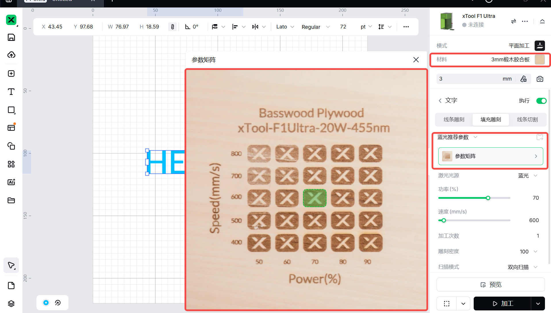Click the flip horizontal icon
The width and height of the screenshot is (551, 313).
(255, 27)
